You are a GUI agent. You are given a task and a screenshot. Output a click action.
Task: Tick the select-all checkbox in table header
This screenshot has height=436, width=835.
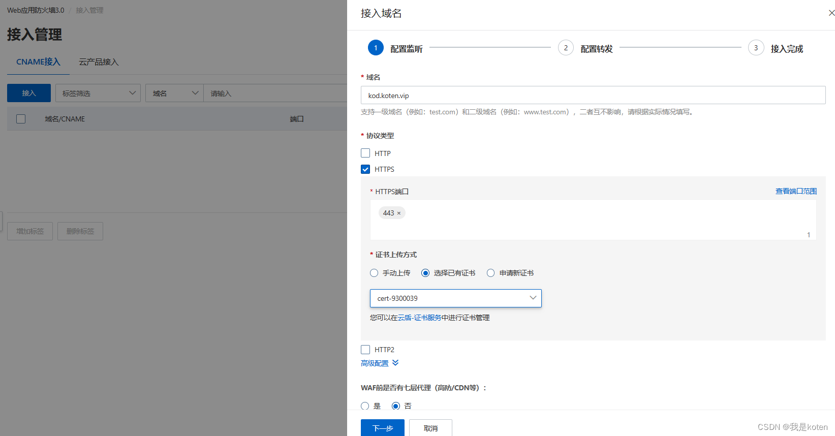21,119
